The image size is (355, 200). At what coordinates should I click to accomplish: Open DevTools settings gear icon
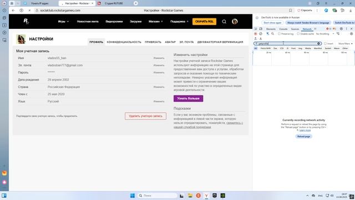coord(341,29)
